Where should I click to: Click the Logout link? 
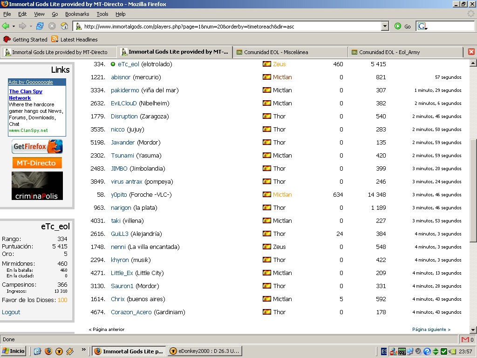point(11,312)
